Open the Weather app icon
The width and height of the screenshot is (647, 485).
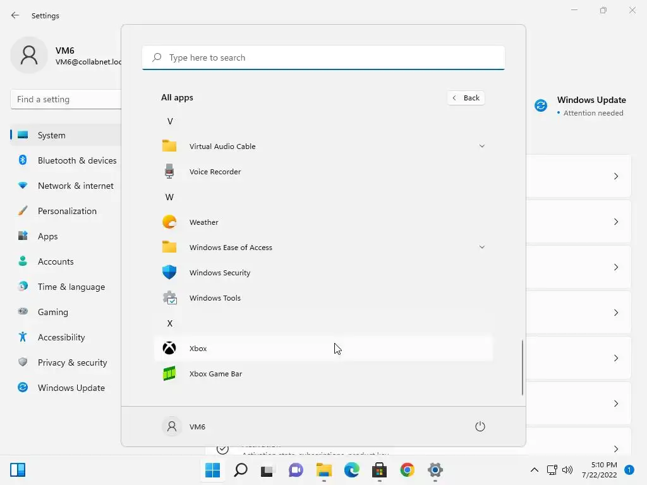click(x=169, y=222)
